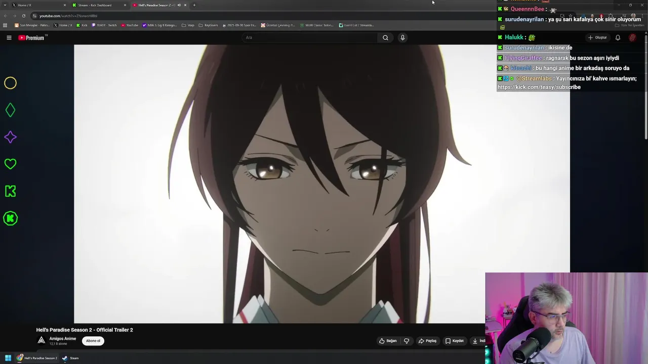Image resolution: width=648 pixels, height=364 pixels.
Task: Click the magnifier search button
Action: pos(385,37)
